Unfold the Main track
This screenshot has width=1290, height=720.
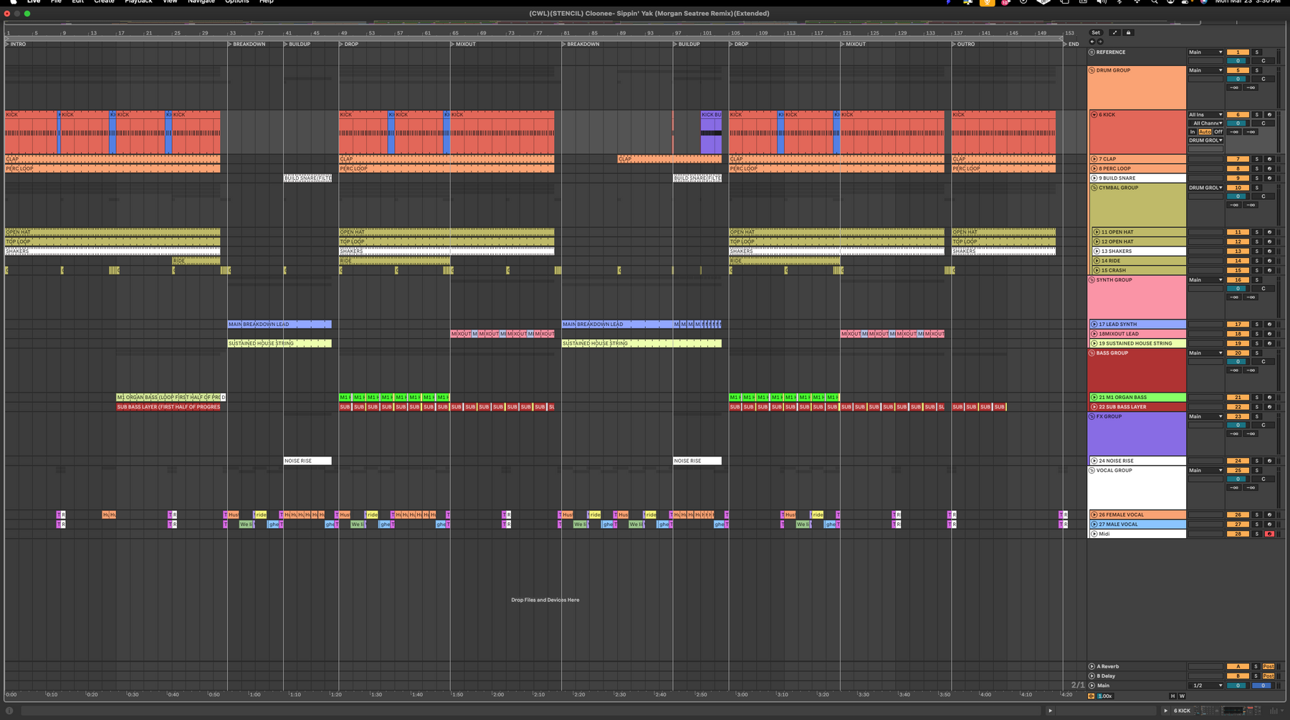pyautogui.click(x=1091, y=686)
